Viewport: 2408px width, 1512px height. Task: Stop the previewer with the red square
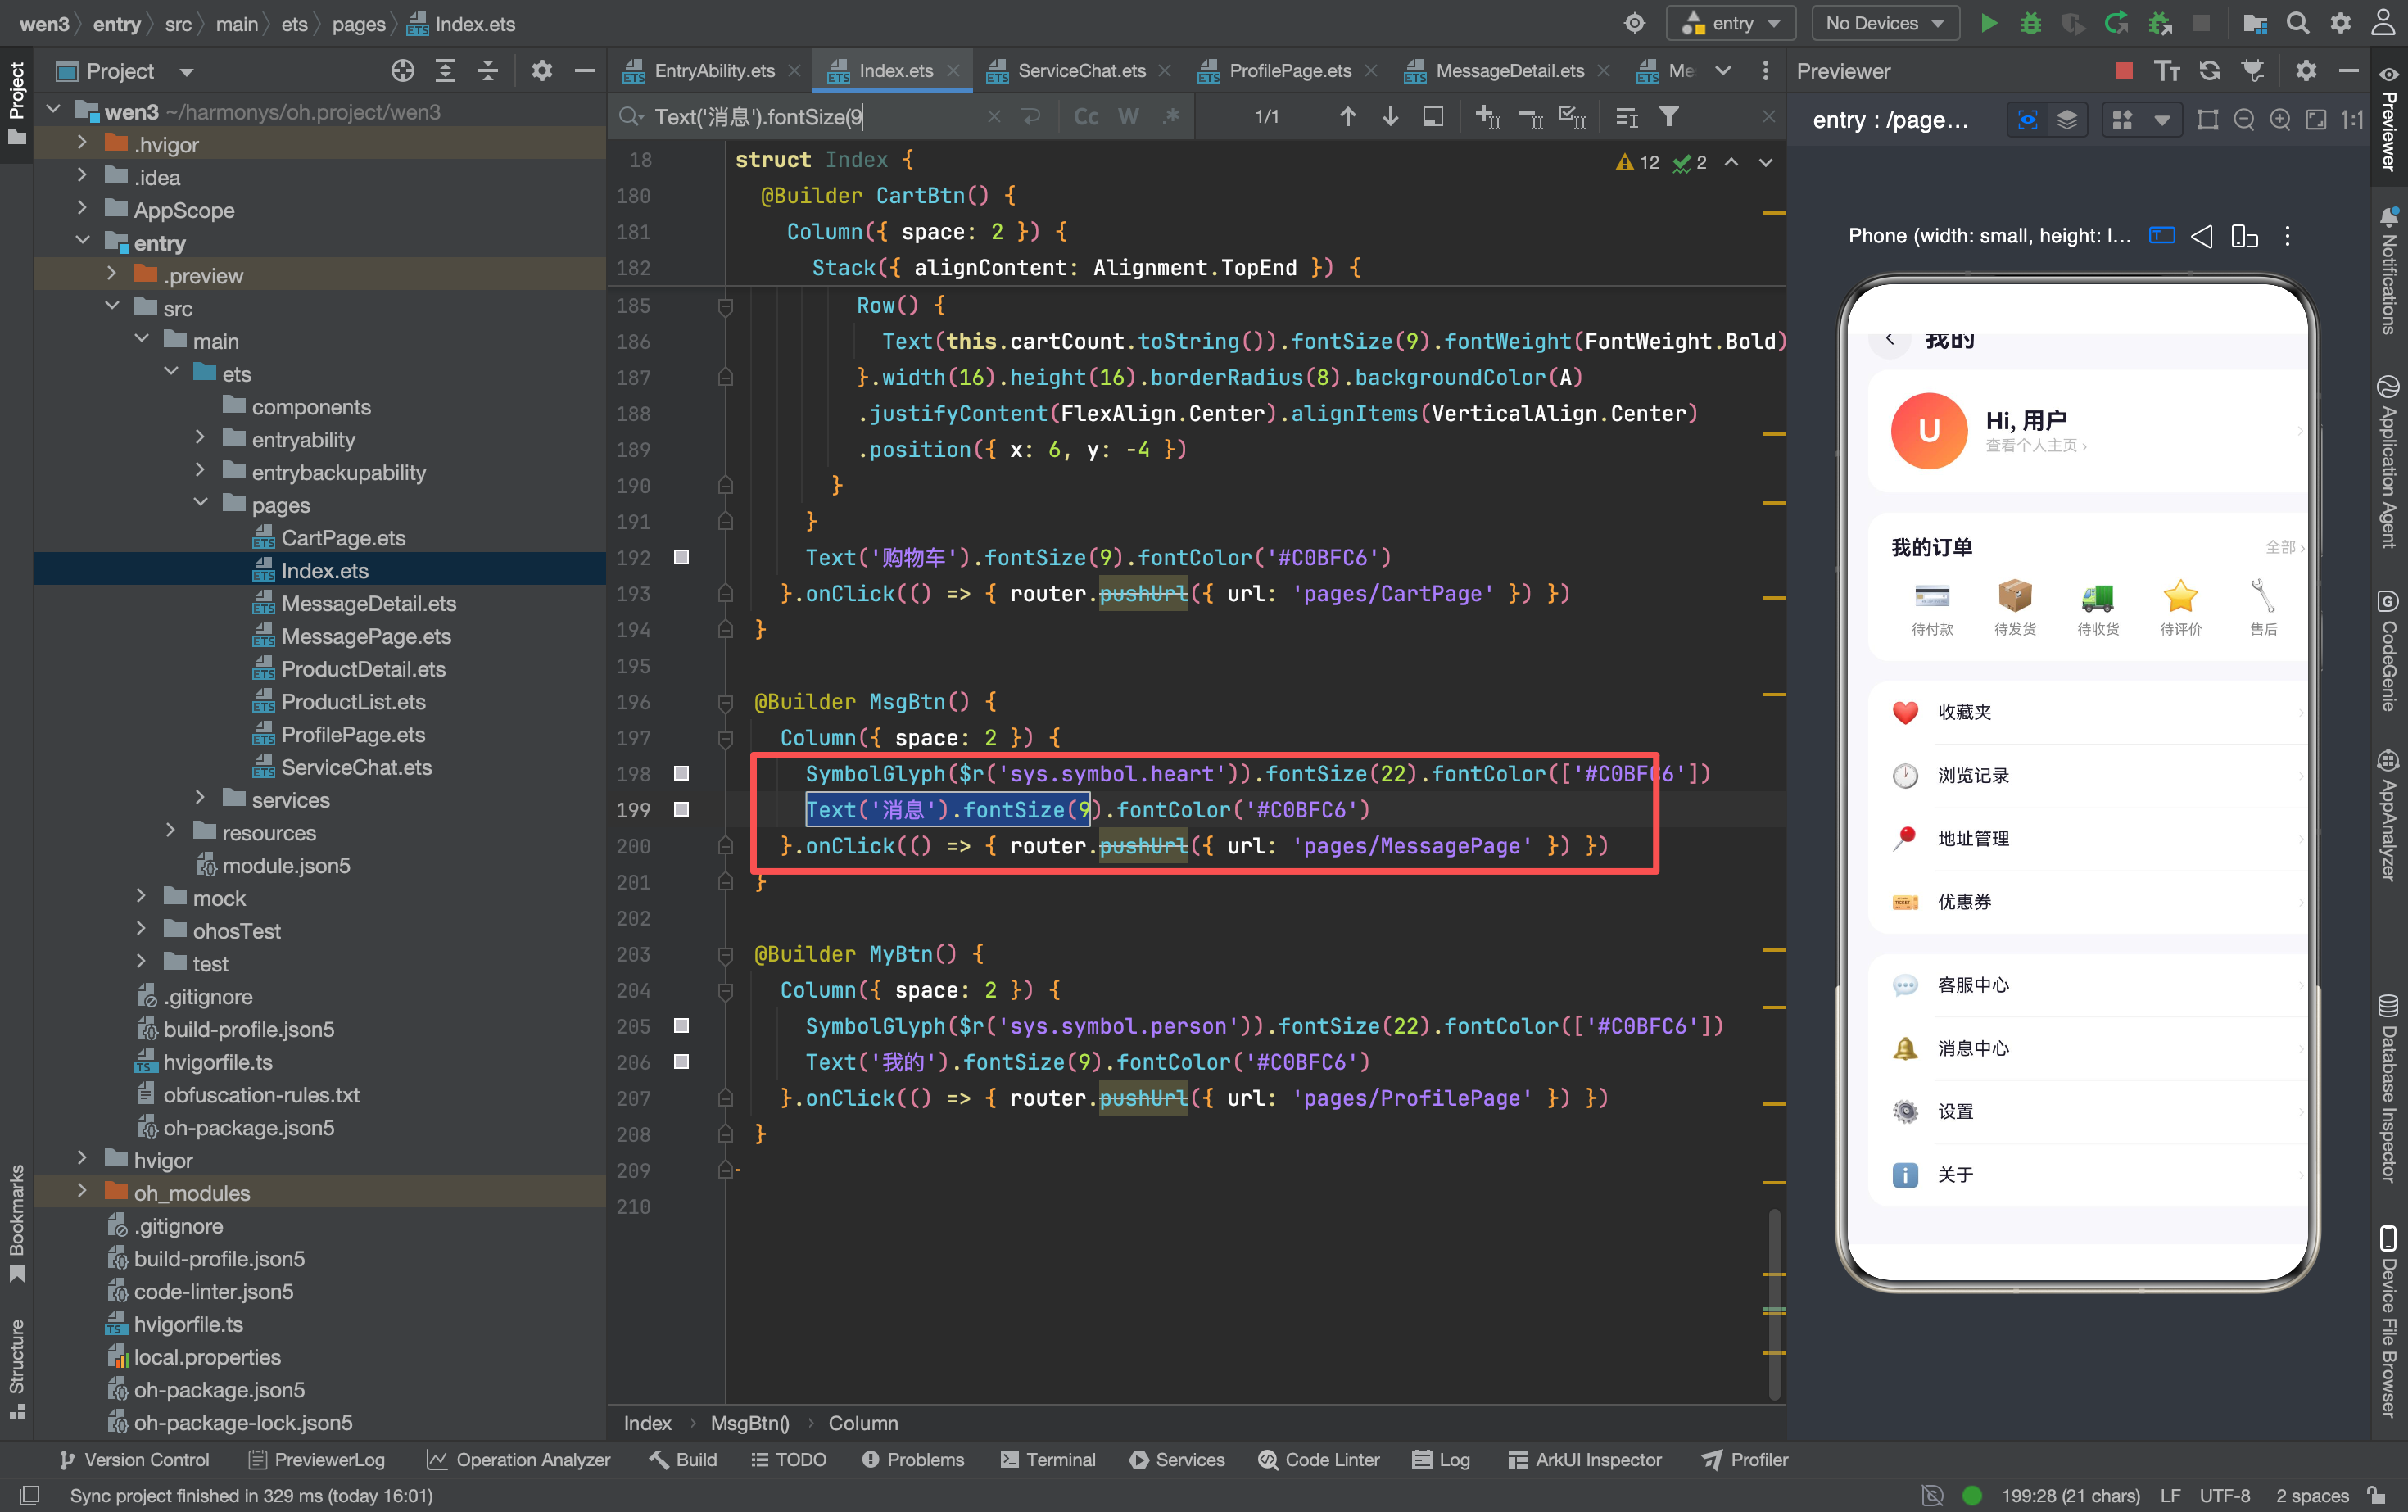point(2124,70)
